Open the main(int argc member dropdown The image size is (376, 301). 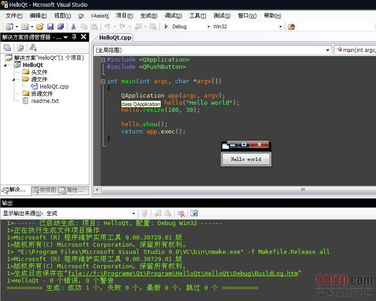click(355, 50)
